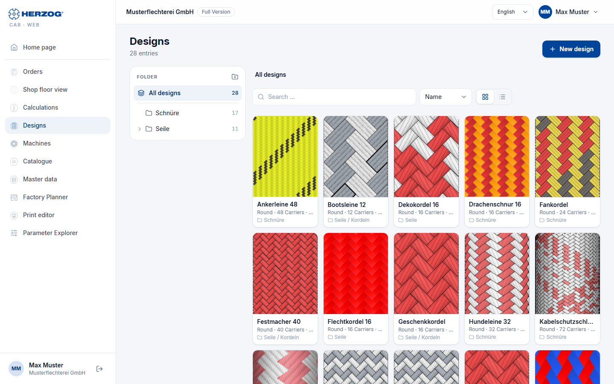Image resolution: width=614 pixels, height=384 pixels.
Task: Open the Bootsleine 12 design thumbnail
Action: tap(356, 157)
